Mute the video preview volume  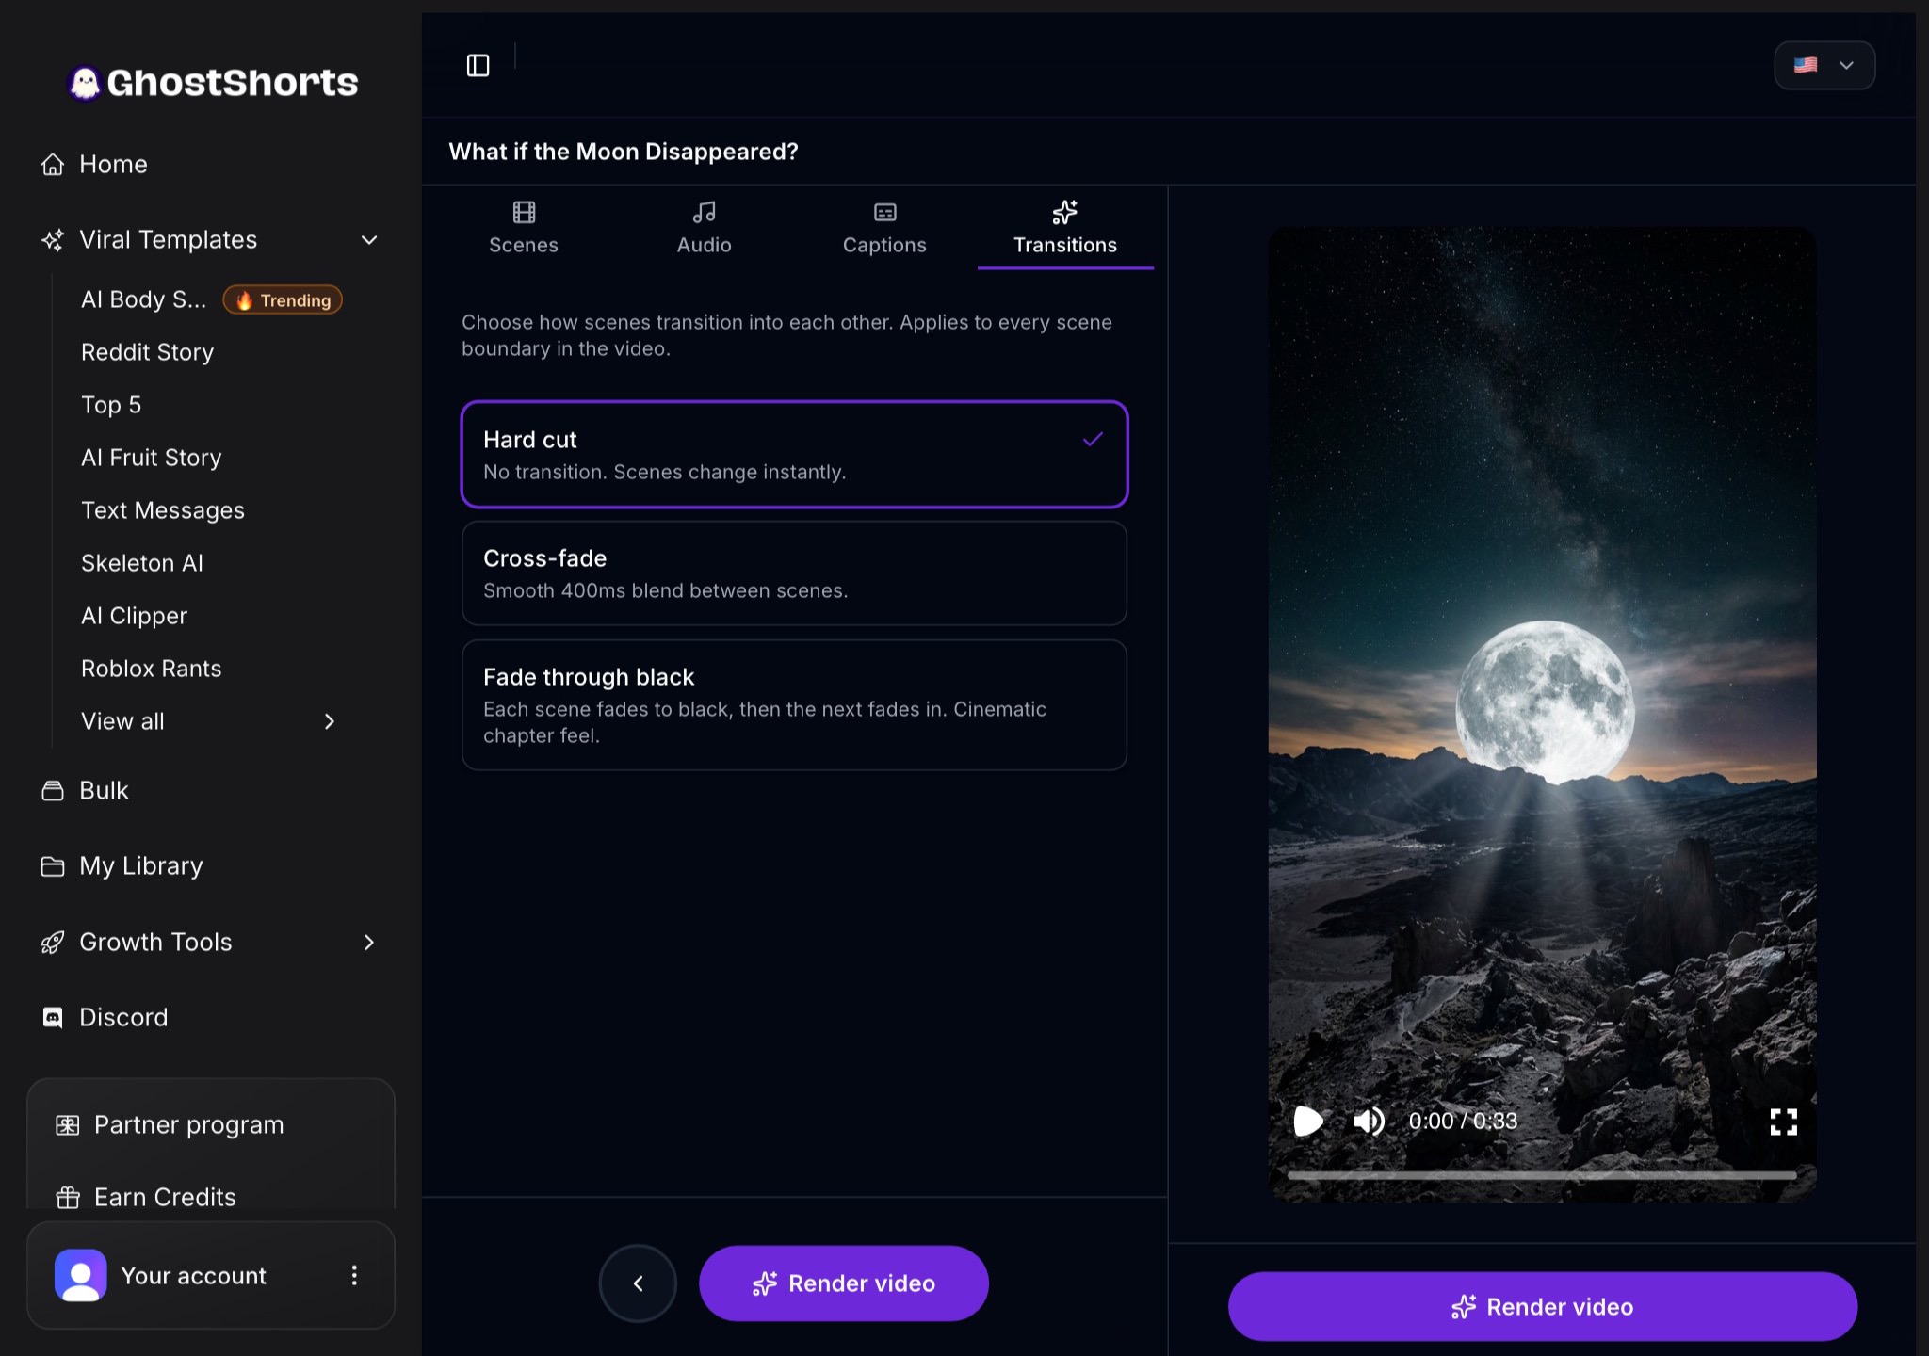(1369, 1122)
